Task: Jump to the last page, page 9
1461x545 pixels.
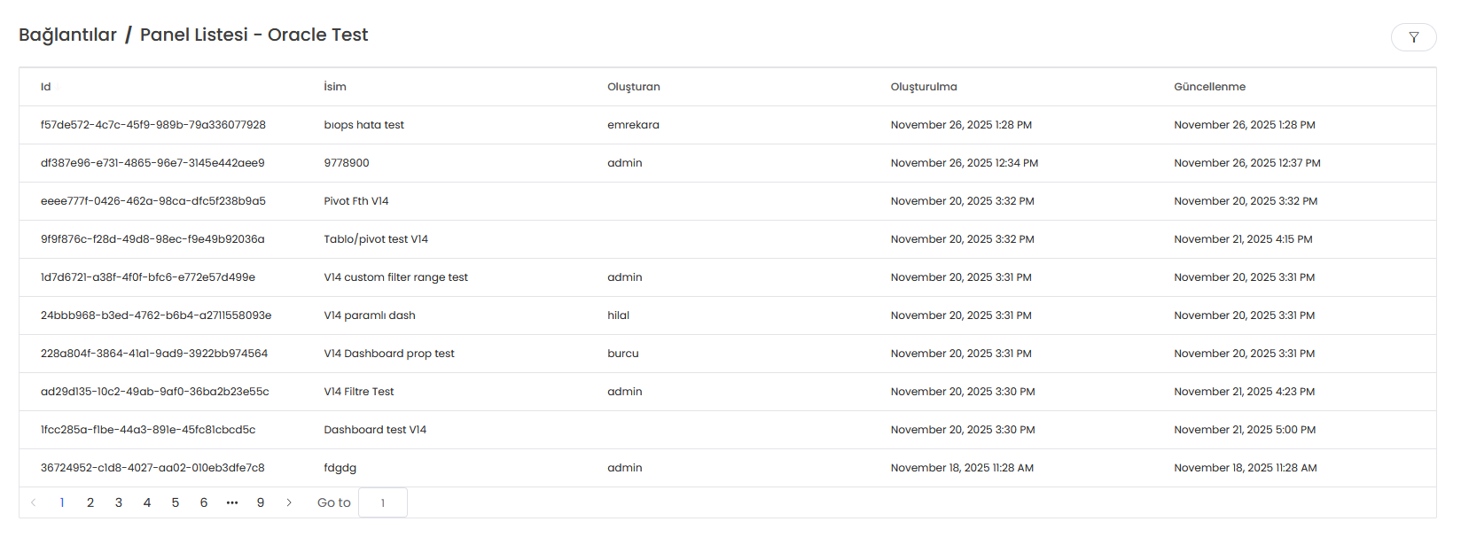Action: point(261,502)
